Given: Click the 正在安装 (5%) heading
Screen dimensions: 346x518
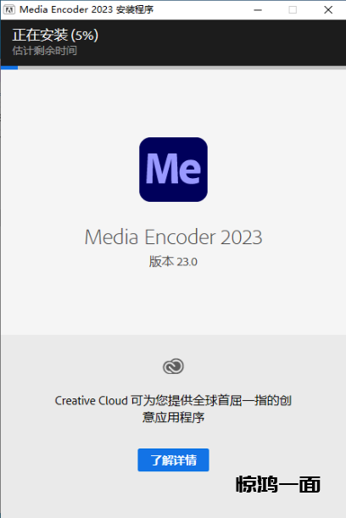Looking at the screenshot, I should (x=55, y=36).
